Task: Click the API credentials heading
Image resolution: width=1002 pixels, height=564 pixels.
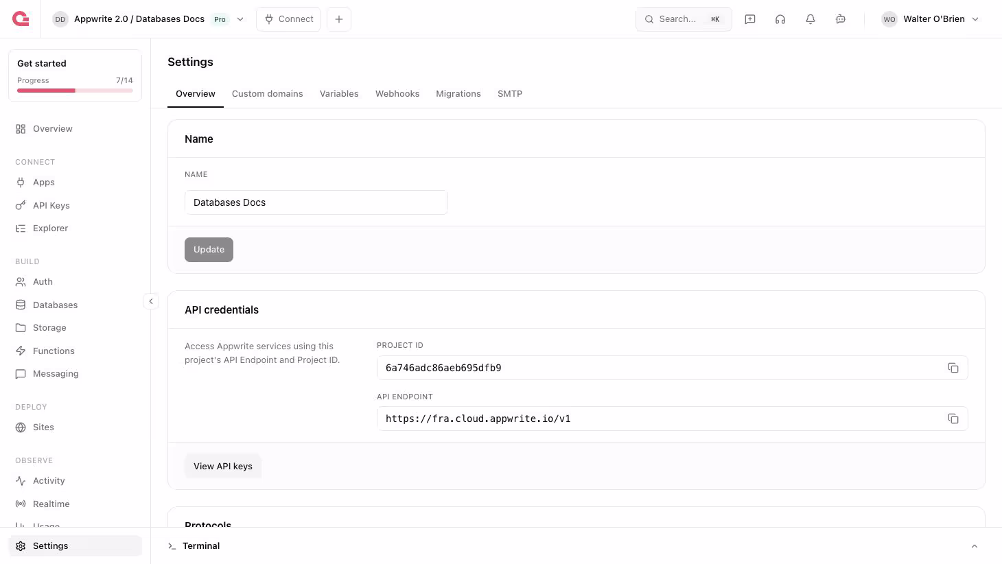Action: (222, 310)
